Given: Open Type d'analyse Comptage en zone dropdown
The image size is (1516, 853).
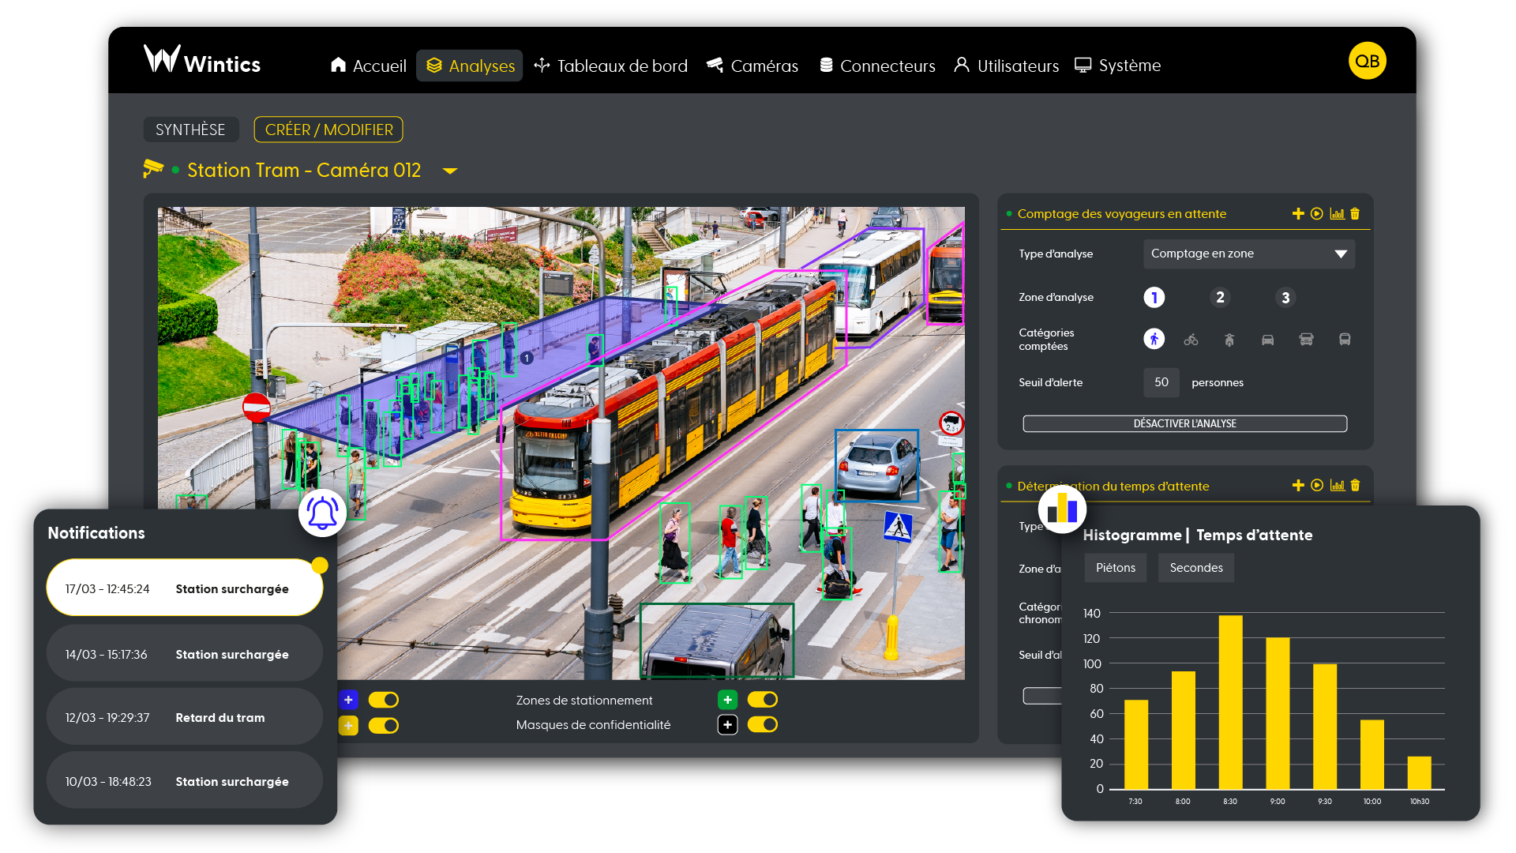Looking at the screenshot, I should (1248, 254).
